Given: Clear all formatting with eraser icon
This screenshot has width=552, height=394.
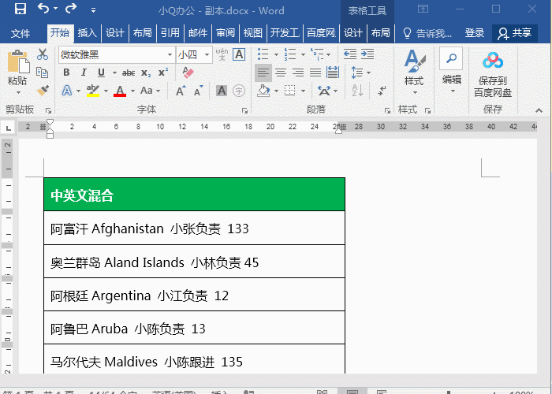Looking at the screenshot, I should pos(188,72).
